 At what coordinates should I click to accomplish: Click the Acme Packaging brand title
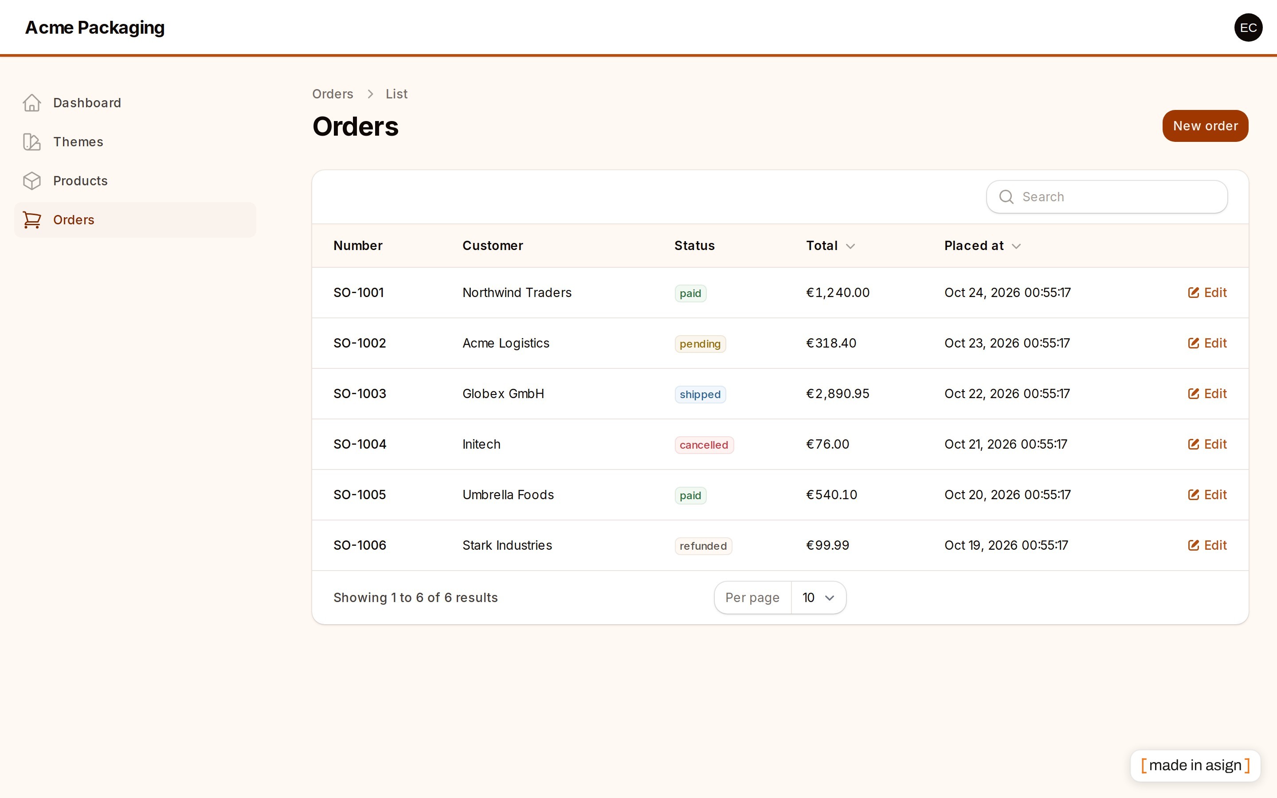tap(95, 27)
